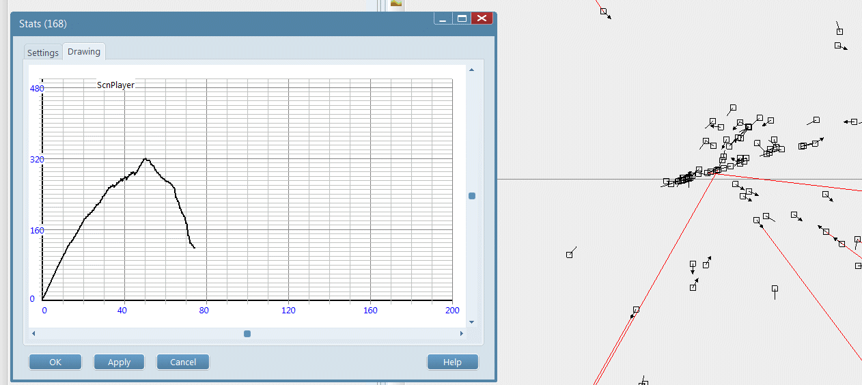Click the ScnPlayer legend label in chart
This screenshot has height=385, width=862.
(115, 85)
